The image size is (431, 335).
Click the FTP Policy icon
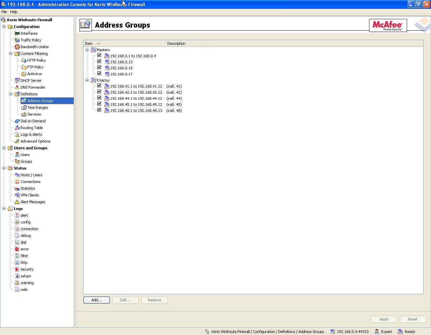[24, 67]
